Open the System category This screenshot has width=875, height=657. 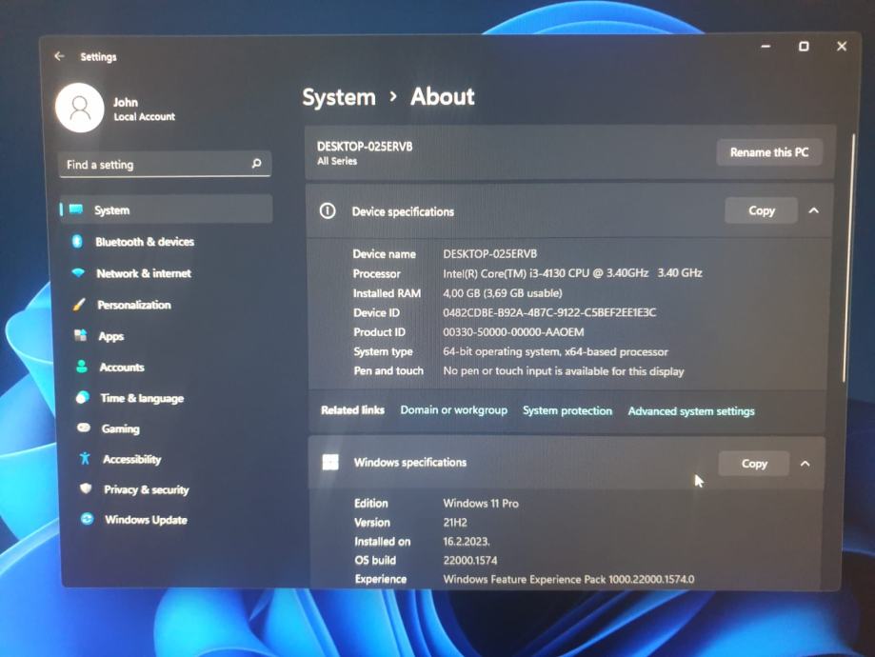166,209
